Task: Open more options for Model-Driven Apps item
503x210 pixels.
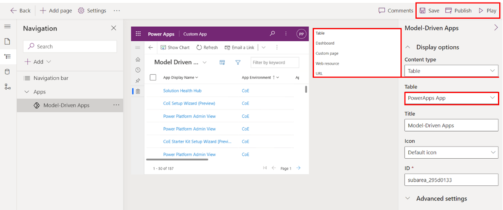Action: pyautogui.click(x=116, y=105)
